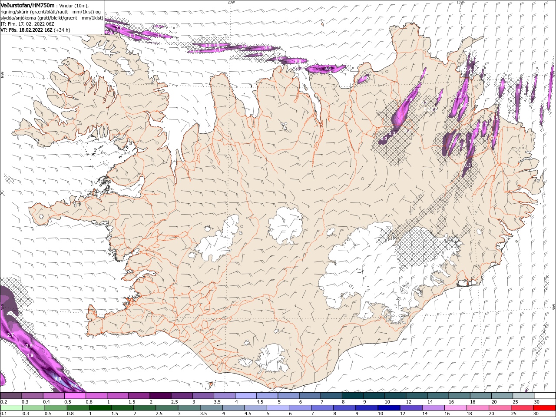Pick the 7 blue swatch in the rain scale

point(322,408)
